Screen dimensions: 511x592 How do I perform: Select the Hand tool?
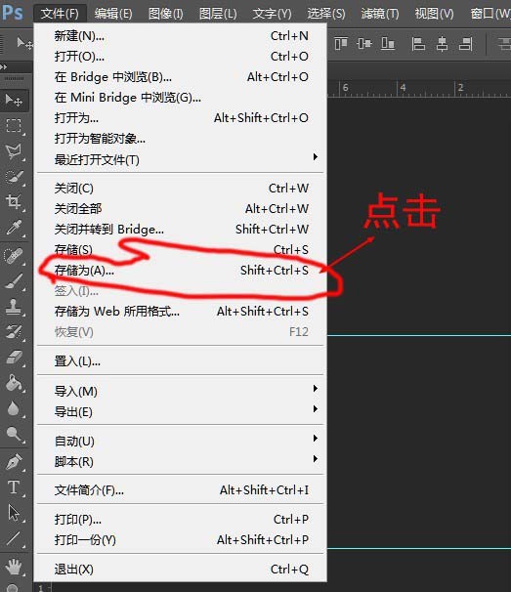14,567
